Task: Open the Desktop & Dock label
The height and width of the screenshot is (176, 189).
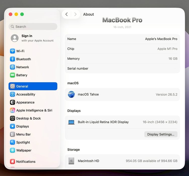Action: [x=28, y=118]
